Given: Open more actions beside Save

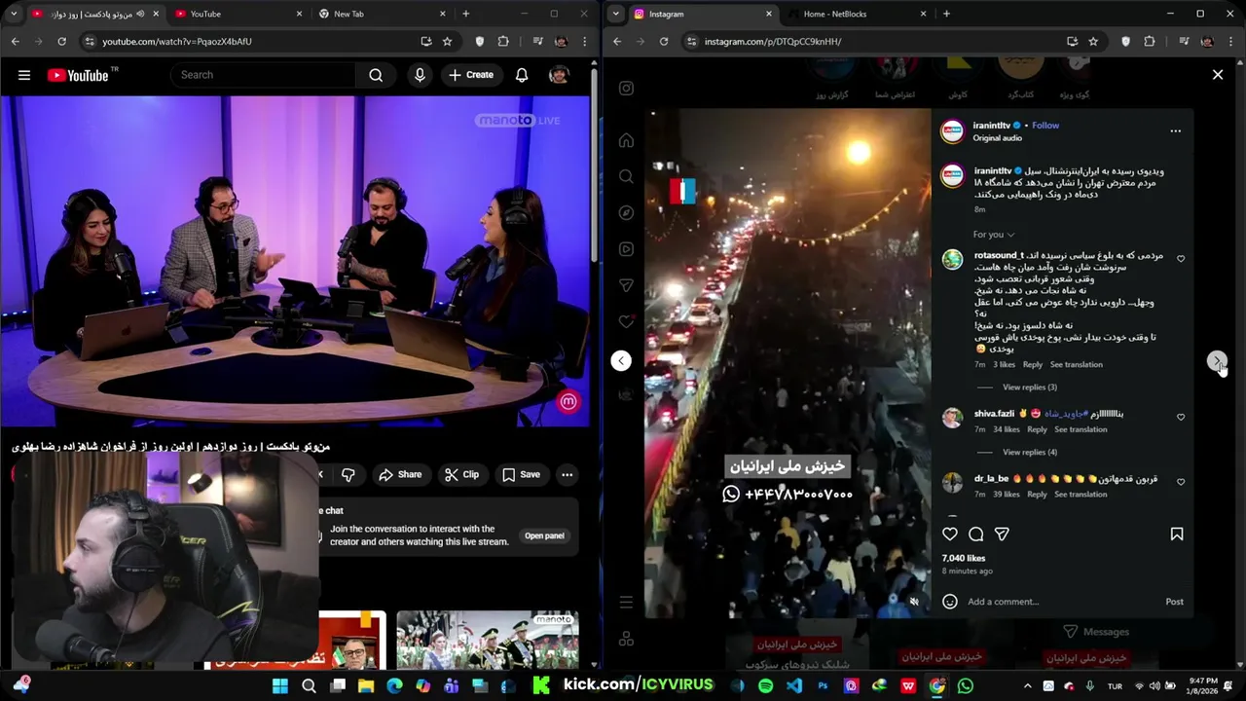Looking at the screenshot, I should coord(567,475).
